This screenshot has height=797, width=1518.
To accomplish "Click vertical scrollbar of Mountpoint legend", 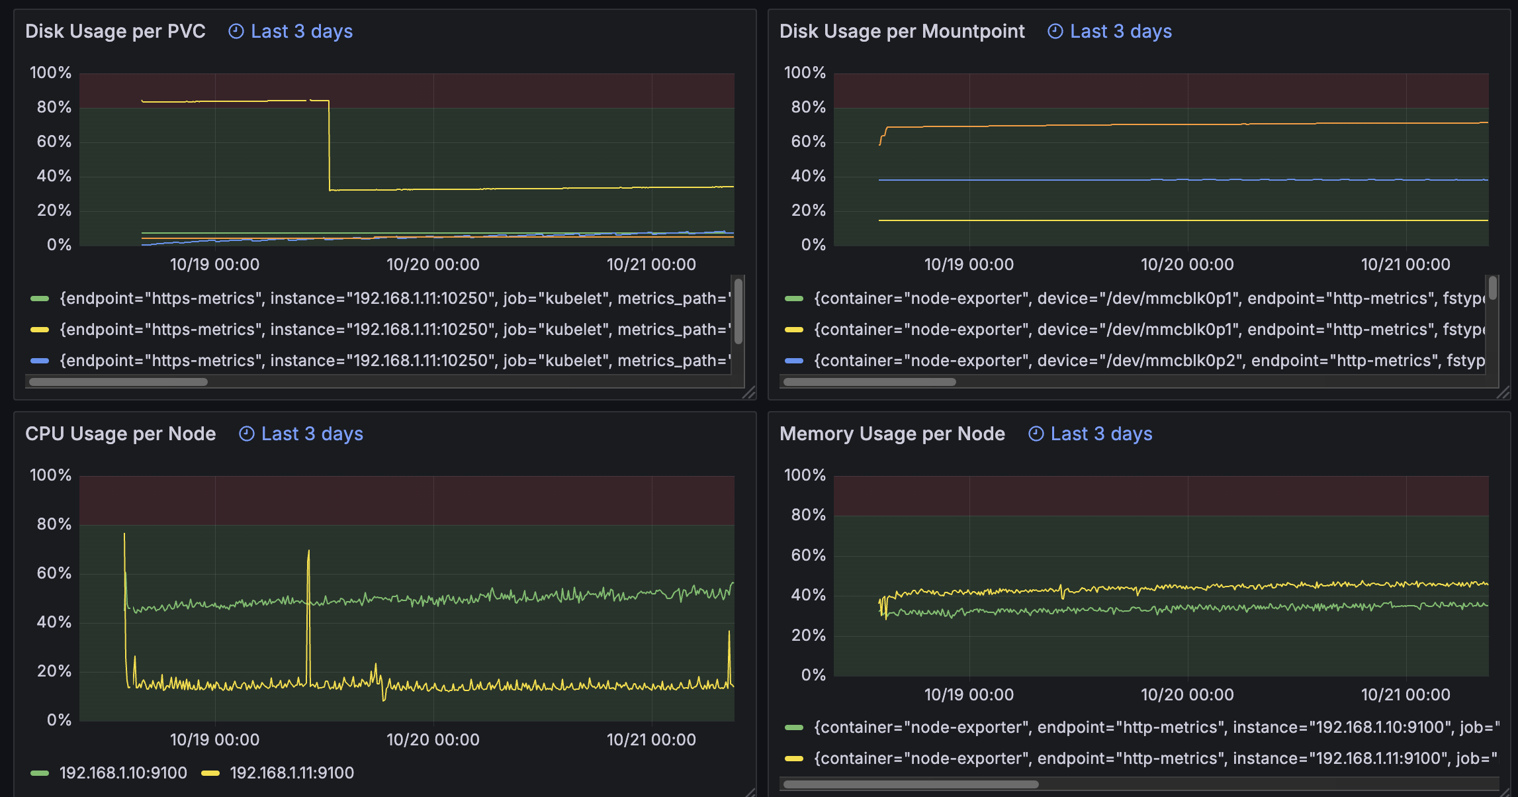I will click(1492, 289).
